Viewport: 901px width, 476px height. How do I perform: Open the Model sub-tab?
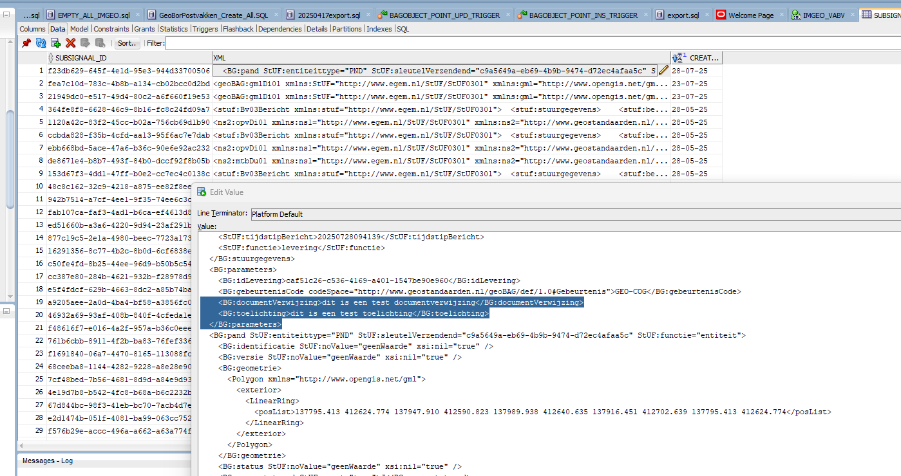pyautogui.click(x=80, y=29)
